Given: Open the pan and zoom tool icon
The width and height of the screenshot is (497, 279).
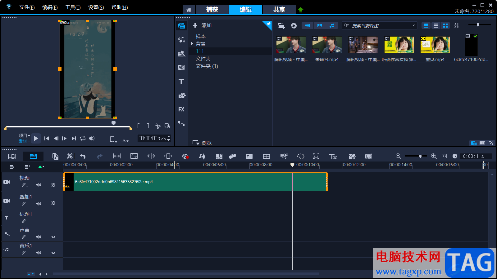Looking at the screenshot, I should pos(316,156).
